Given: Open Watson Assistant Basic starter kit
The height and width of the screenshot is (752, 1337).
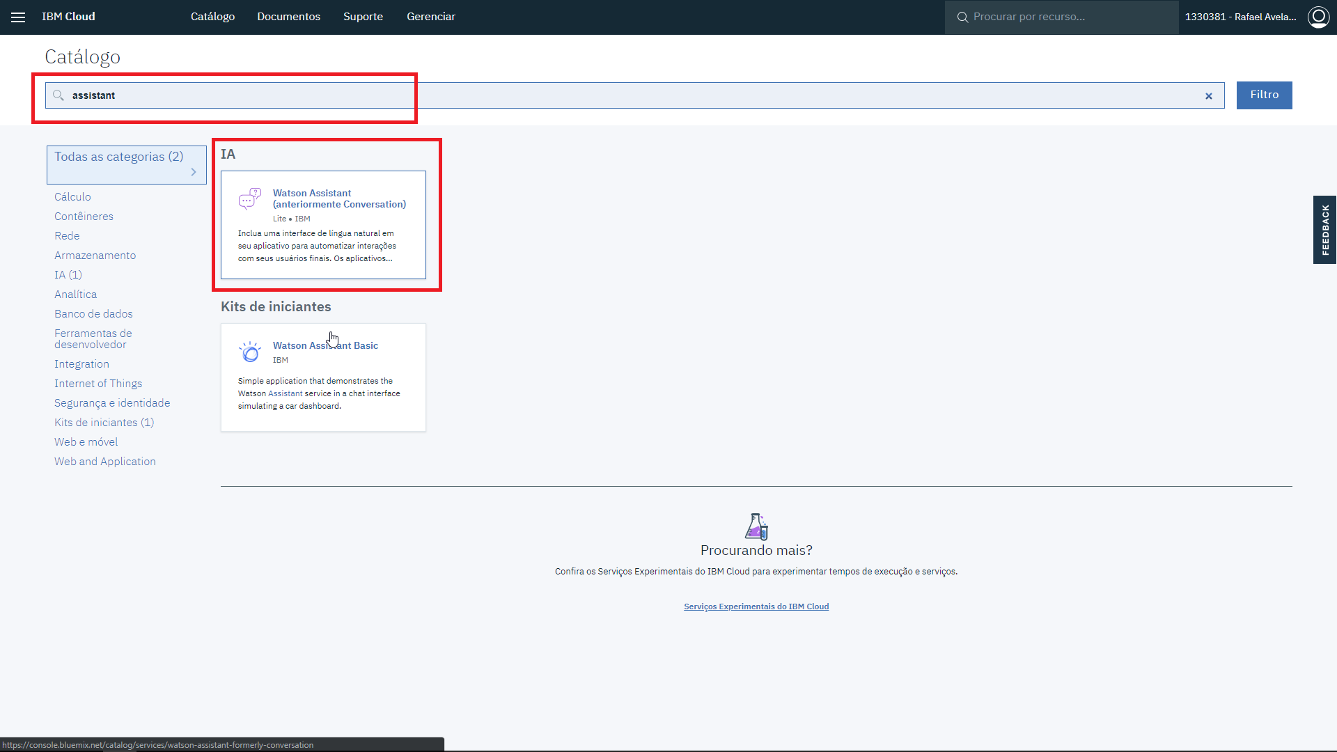Looking at the screenshot, I should [x=323, y=377].
